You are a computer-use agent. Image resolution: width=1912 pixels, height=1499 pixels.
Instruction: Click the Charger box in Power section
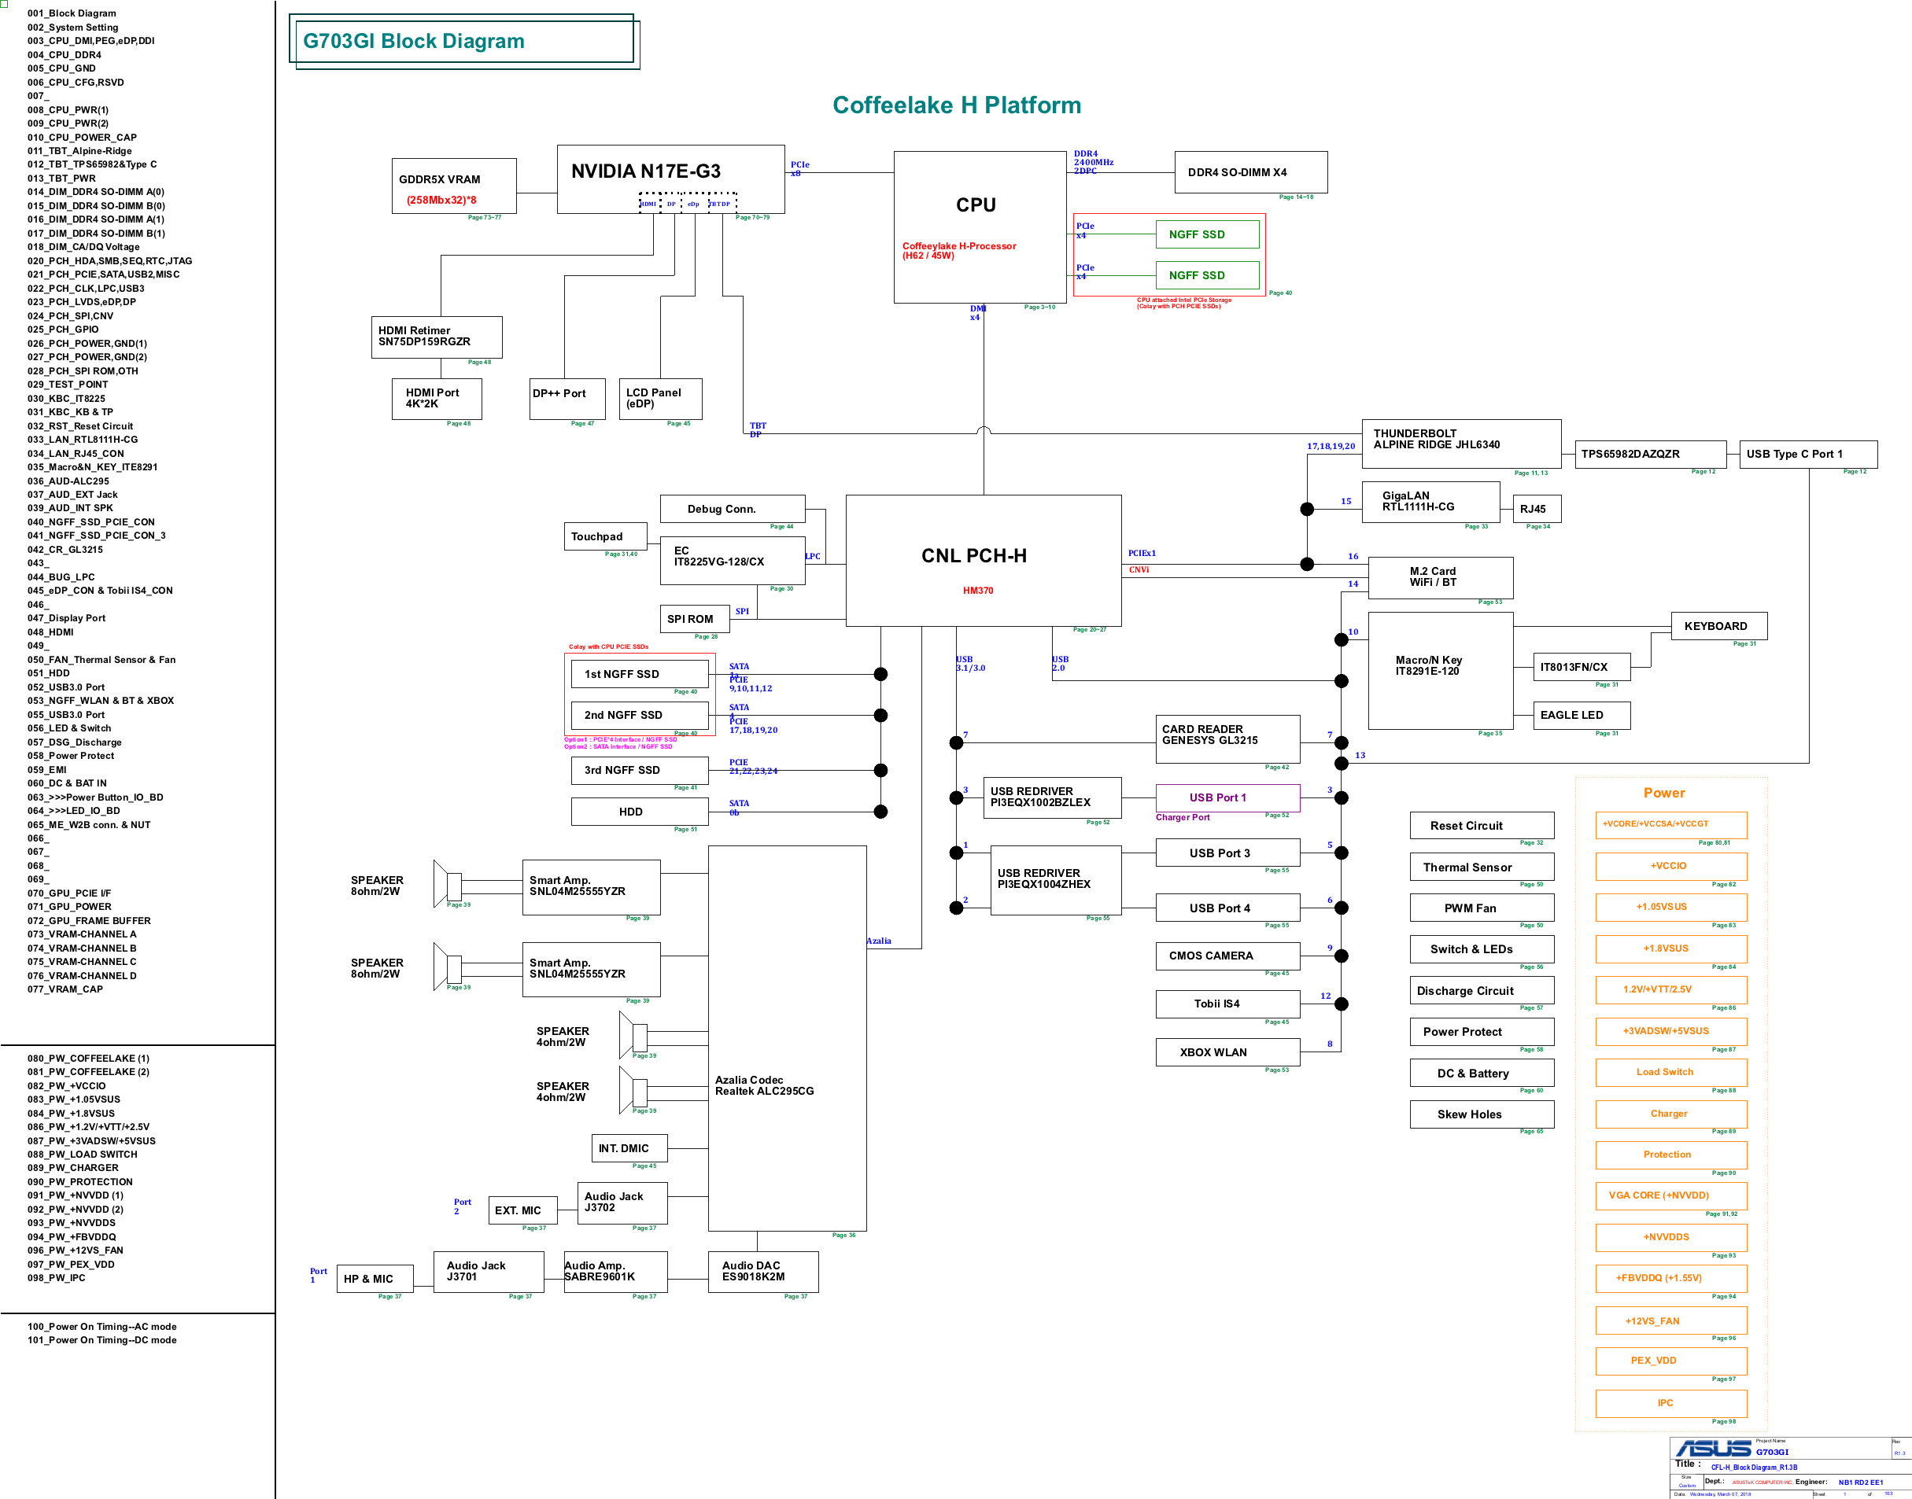tap(1670, 1114)
